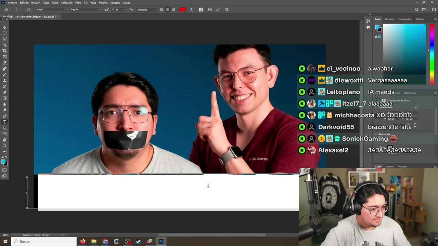
Task: Click the 100% zoom level field
Action: (6, 235)
